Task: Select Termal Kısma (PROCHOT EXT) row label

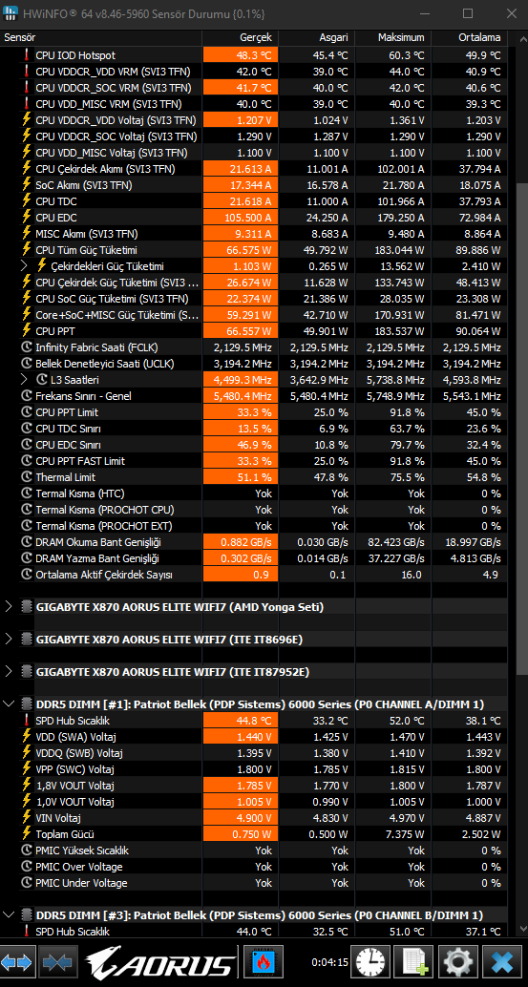Action: pos(104,526)
